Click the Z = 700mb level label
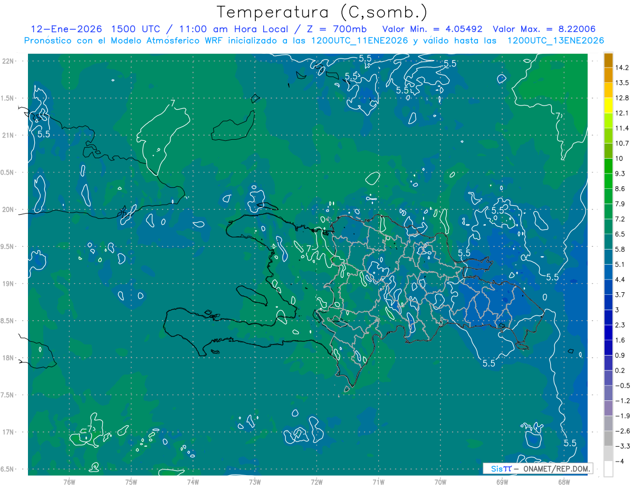This screenshot has height=489, width=633. [x=335, y=29]
